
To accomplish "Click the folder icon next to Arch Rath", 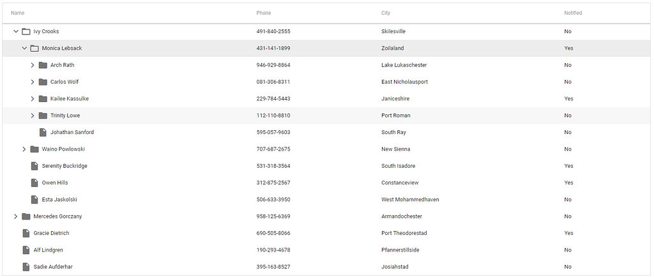I will pos(43,65).
